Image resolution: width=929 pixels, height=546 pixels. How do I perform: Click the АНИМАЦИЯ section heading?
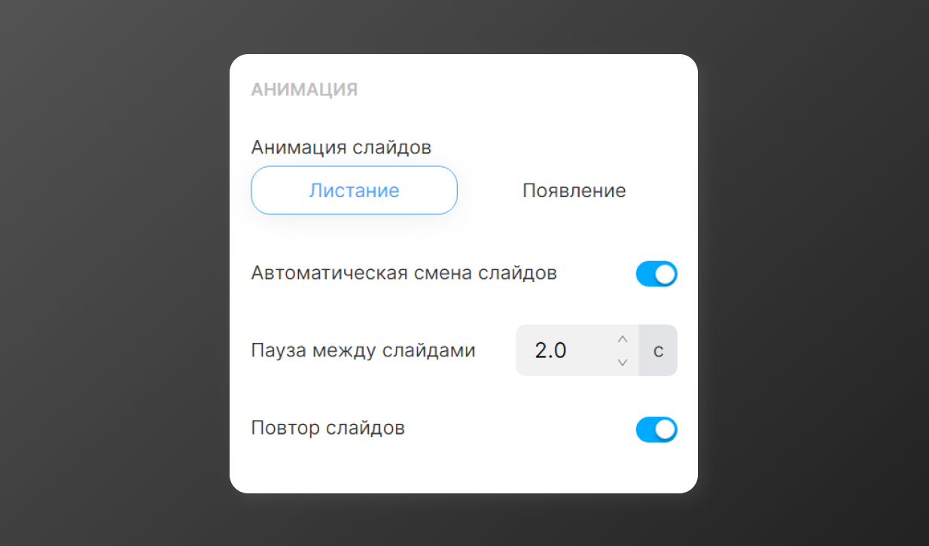click(x=304, y=90)
